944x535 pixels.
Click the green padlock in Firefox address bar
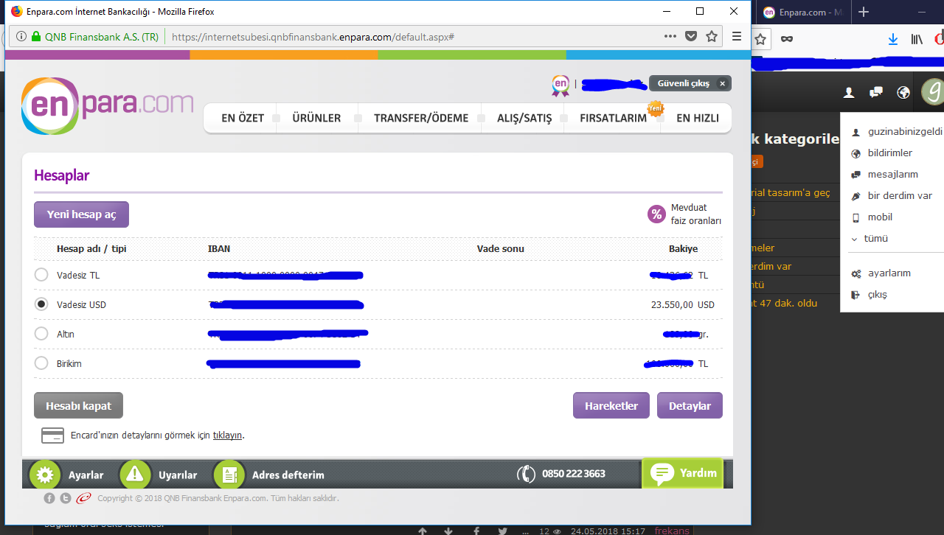pos(36,36)
